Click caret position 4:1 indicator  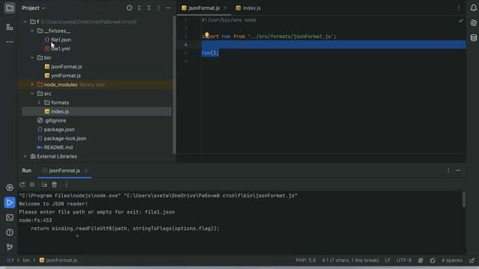[350, 261]
